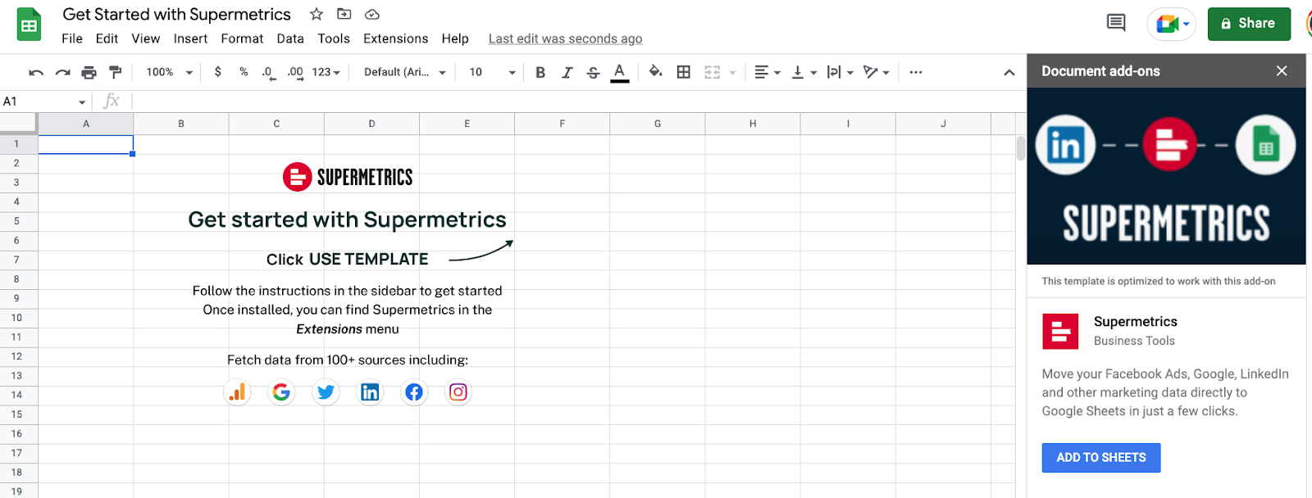This screenshot has height=498, width=1312.
Task: Open the Text wrapping dropdown
Action: point(840,72)
